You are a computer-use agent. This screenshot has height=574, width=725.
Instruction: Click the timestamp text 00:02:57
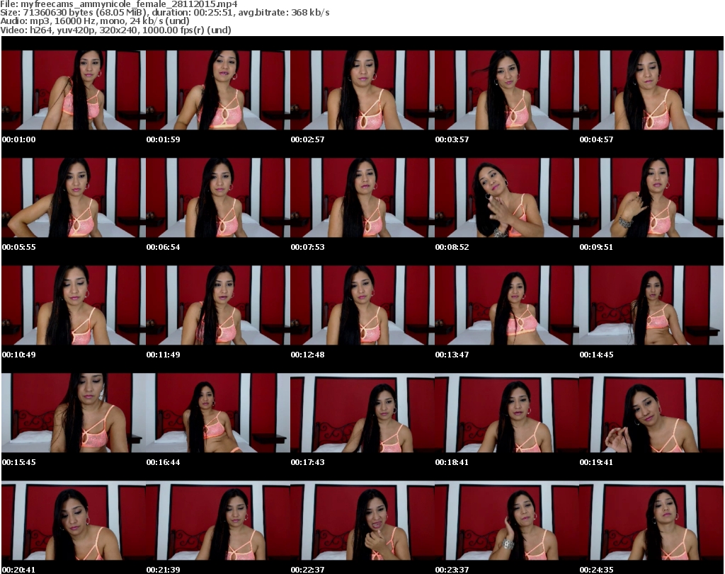pyautogui.click(x=307, y=139)
